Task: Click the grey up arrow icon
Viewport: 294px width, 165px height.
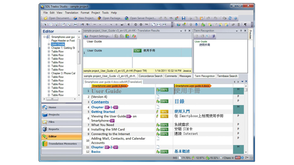Action: [x=191, y=24]
